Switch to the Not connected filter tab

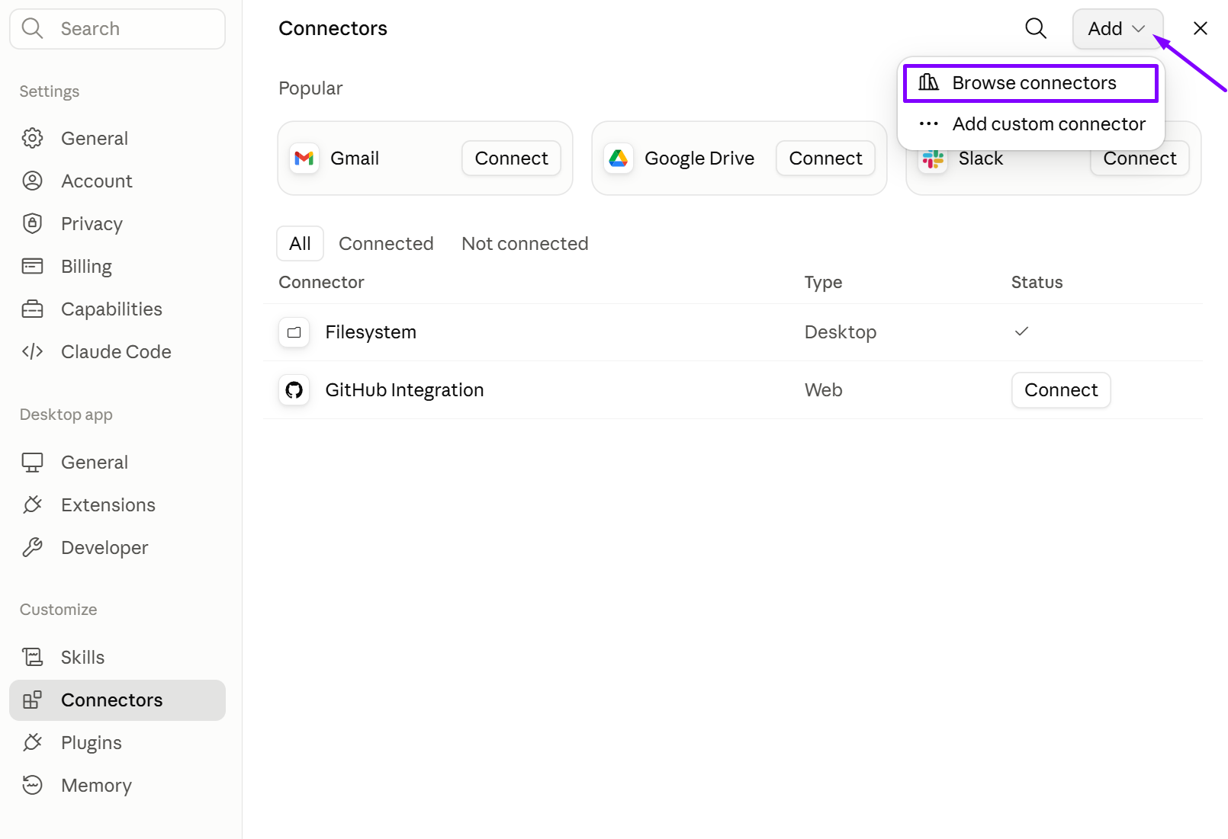(525, 244)
